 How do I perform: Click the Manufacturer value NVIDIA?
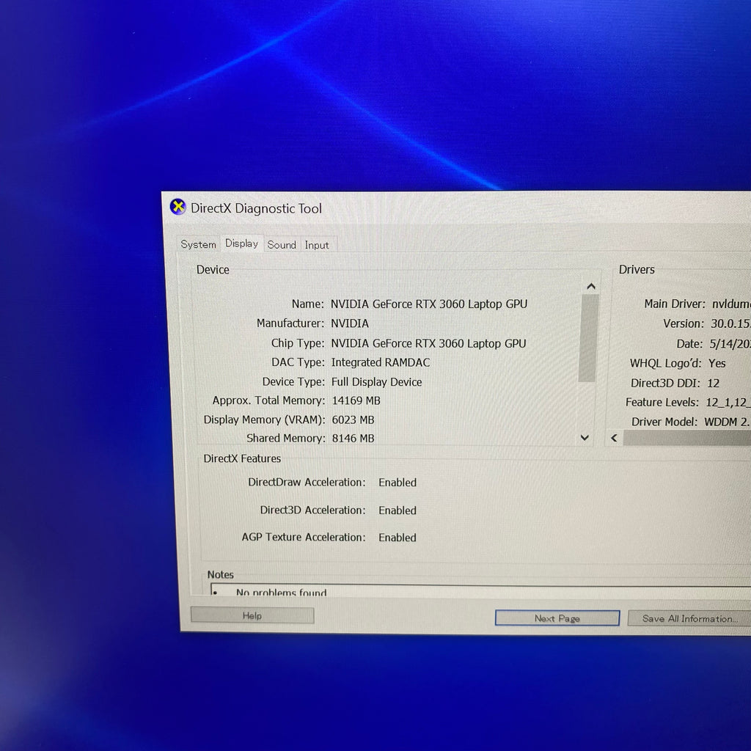pos(350,323)
